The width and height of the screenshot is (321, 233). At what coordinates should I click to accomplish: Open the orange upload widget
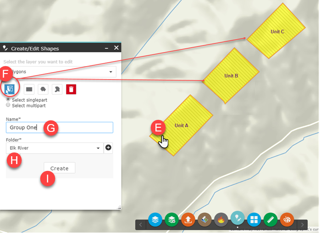[x=188, y=220]
